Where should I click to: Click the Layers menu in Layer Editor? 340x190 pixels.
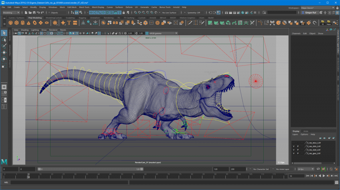click(295, 134)
